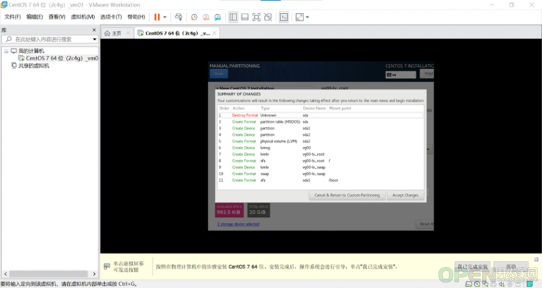Click Cancel & Return to Custom Partitioning
The image size is (542, 288).
(347, 195)
